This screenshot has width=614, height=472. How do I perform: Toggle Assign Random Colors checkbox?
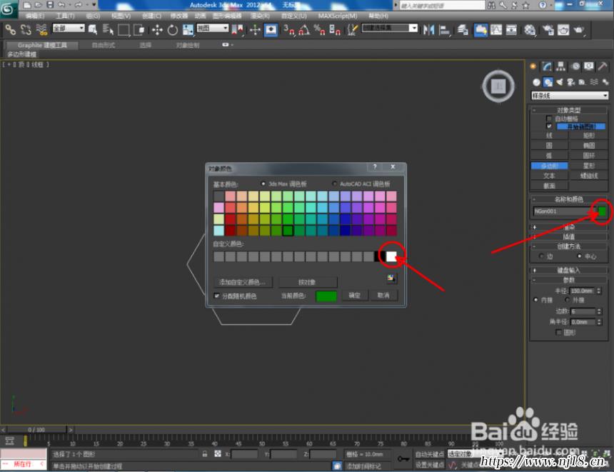point(217,296)
